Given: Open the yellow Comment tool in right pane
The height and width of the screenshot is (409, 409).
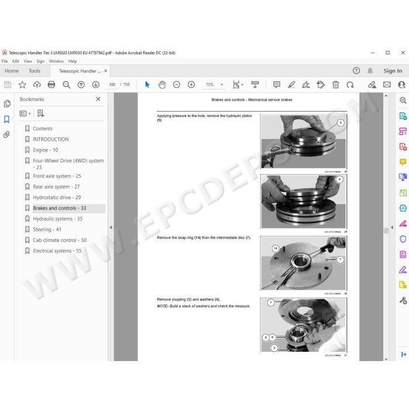Looking at the screenshot, I should point(403,162).
